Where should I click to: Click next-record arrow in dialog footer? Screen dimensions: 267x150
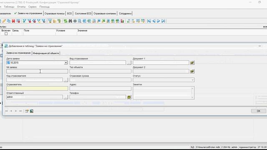(x=16, y=111)
